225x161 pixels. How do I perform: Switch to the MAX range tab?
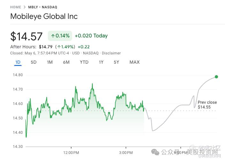135,62
